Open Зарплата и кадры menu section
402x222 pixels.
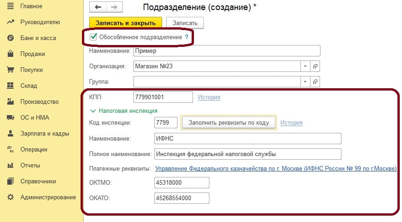[x=45, y=134]
